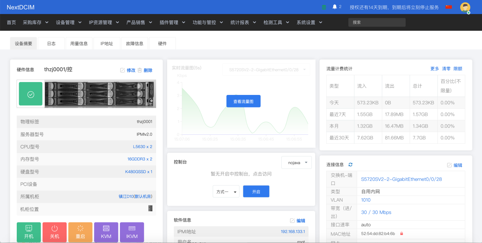The width and height of the screenshot is (482, 243).
Task: Shut down the server with 关机
Action: 54,232
